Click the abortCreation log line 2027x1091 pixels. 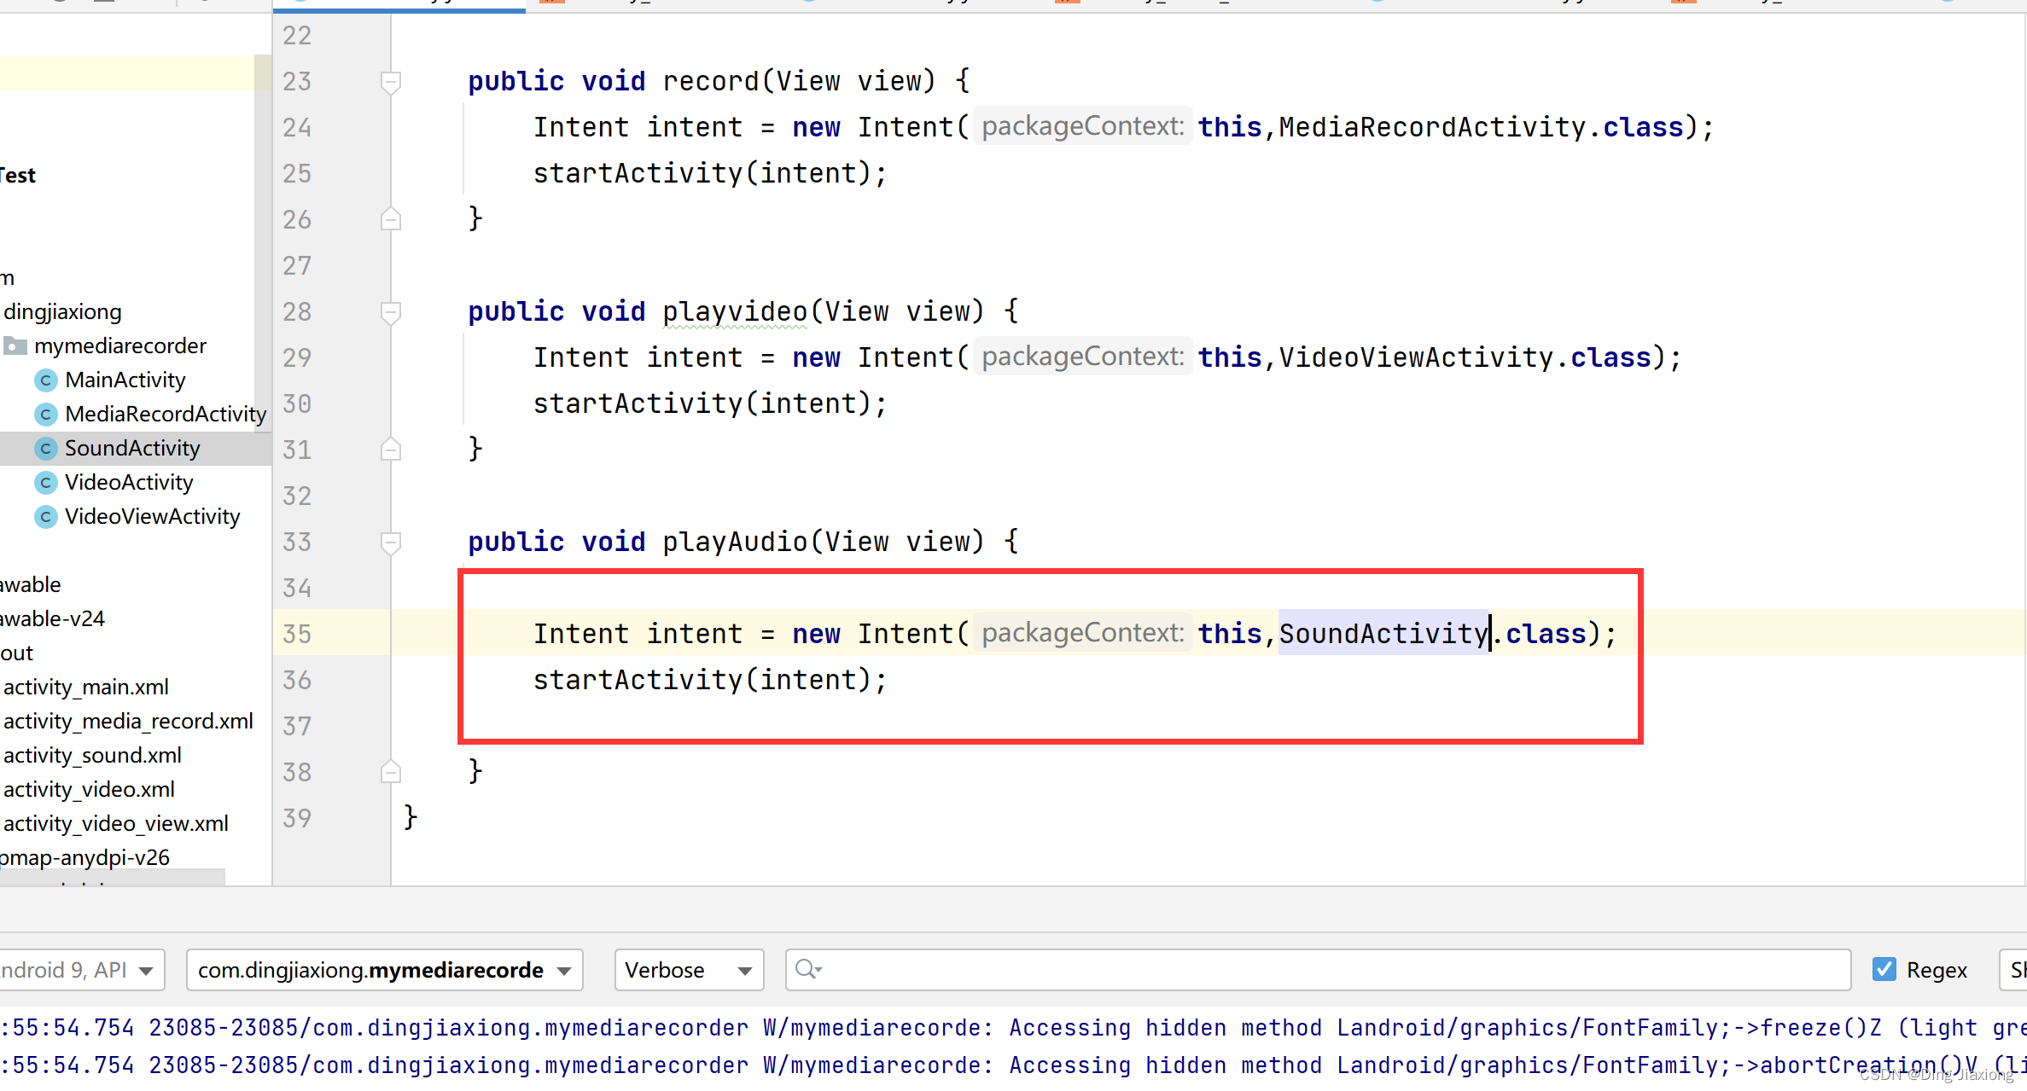click(1013, 1065)
